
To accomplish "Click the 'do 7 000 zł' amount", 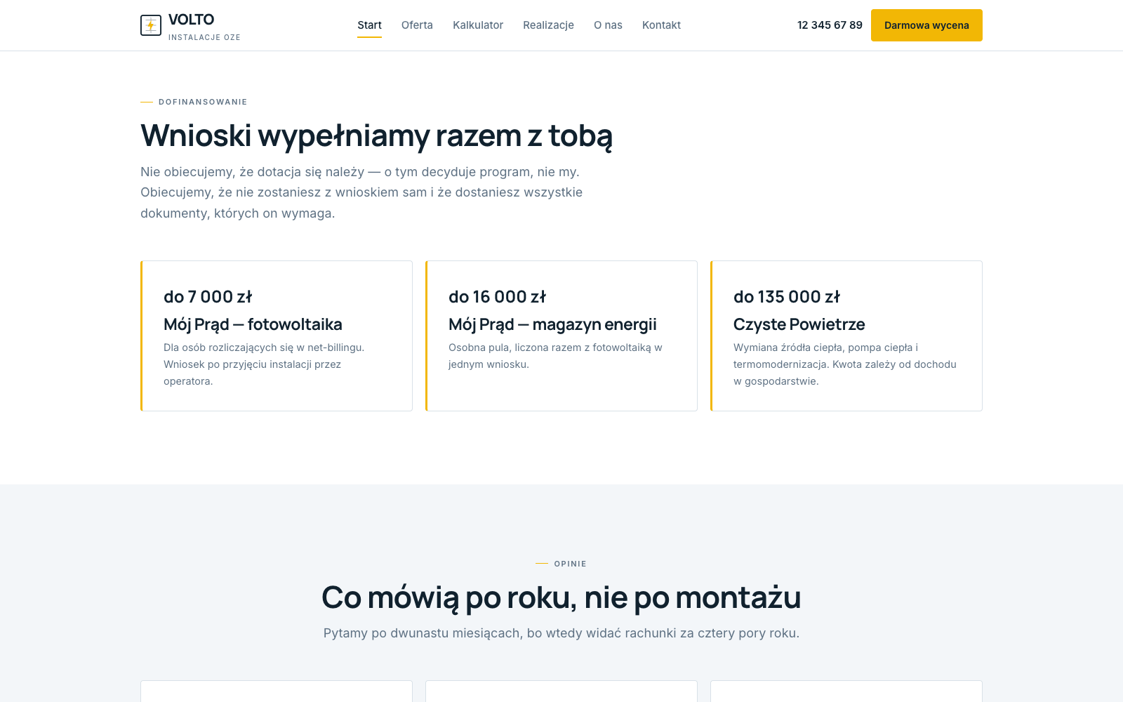I will 208,297.
